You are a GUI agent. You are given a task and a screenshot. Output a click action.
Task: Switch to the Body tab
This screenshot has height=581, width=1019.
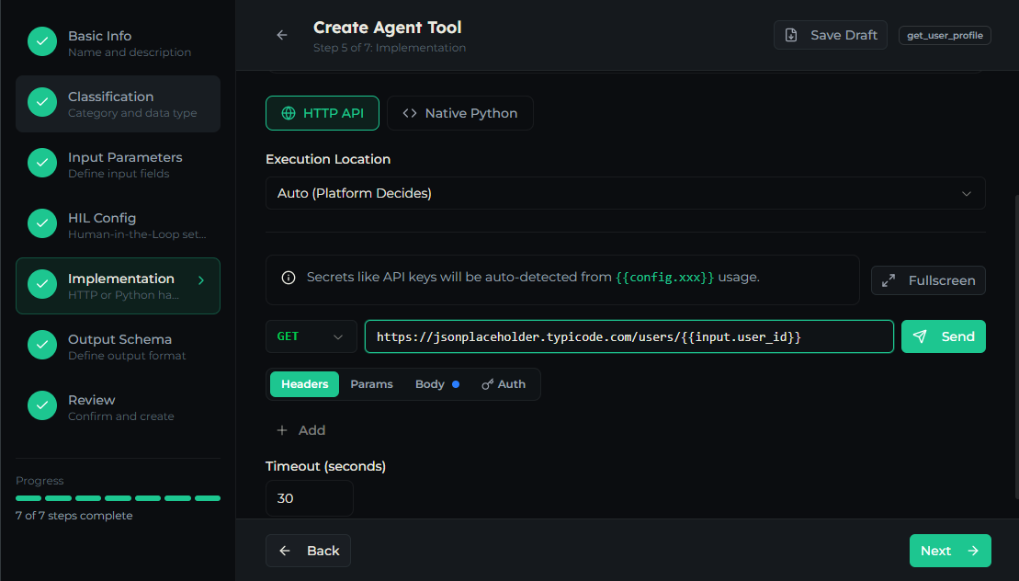437,384
